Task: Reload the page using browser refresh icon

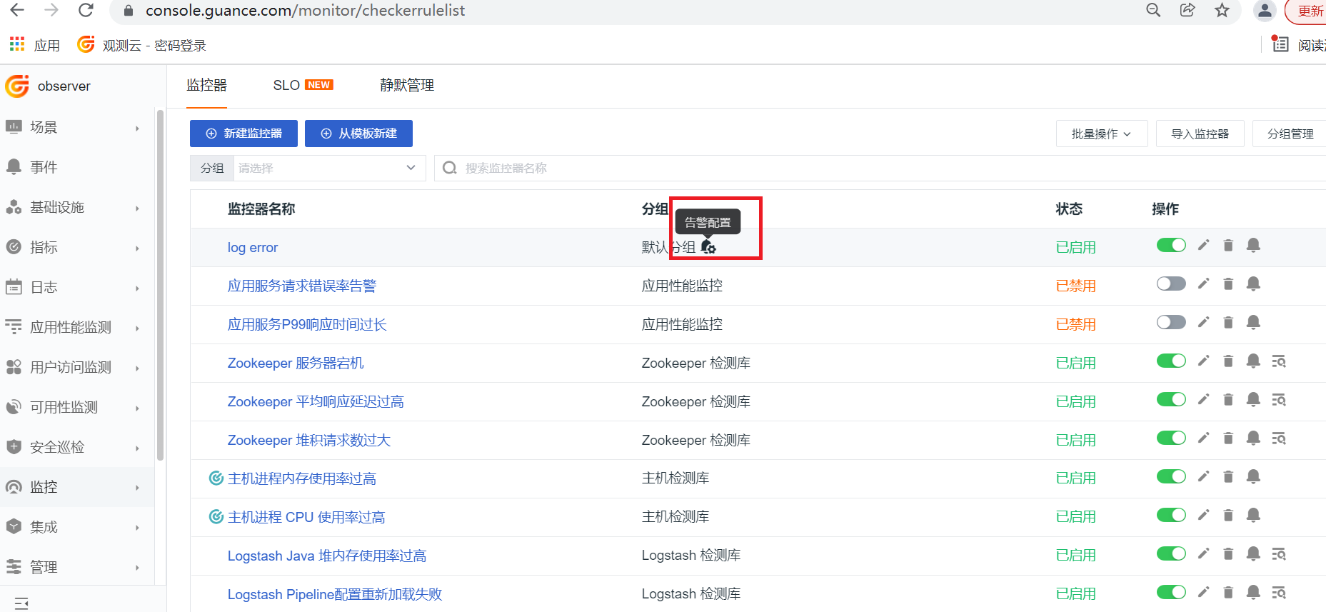Action: click(86, 10)
